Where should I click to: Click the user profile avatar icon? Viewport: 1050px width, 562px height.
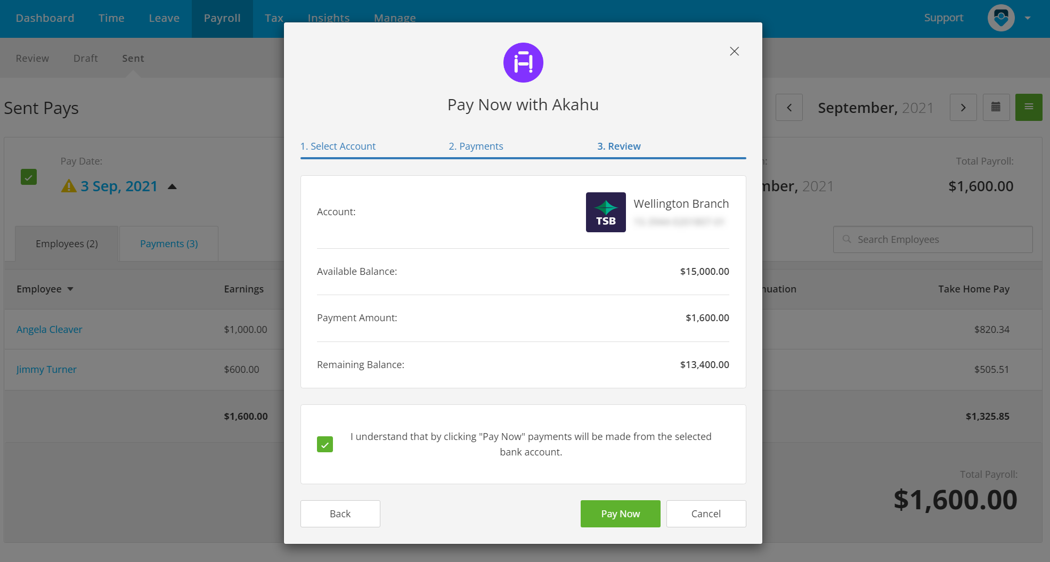[1001, 18]
